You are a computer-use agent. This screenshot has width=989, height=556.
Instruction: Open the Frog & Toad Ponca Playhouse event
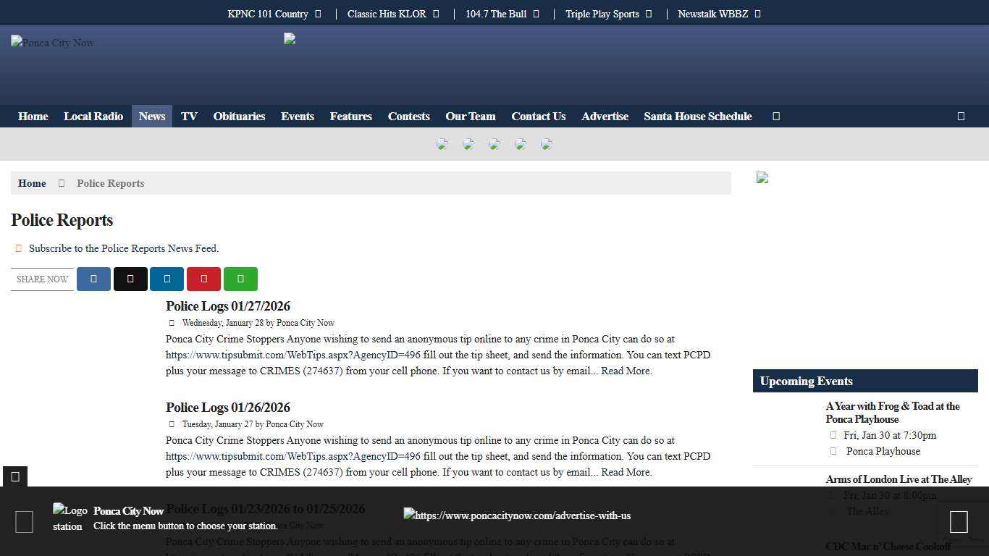click(x=892, y=412)
